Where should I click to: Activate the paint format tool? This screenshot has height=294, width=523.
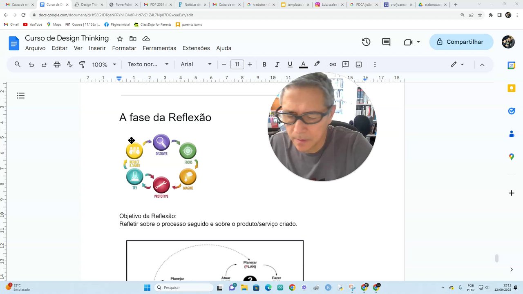[x=82, y=65]
